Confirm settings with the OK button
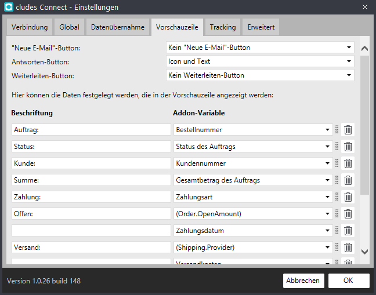 (x=349, y=281)
